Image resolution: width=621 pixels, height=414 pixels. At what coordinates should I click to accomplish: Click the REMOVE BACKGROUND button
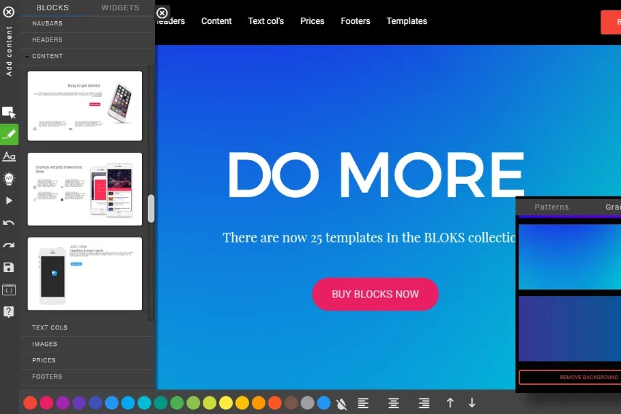coord(571,377)
